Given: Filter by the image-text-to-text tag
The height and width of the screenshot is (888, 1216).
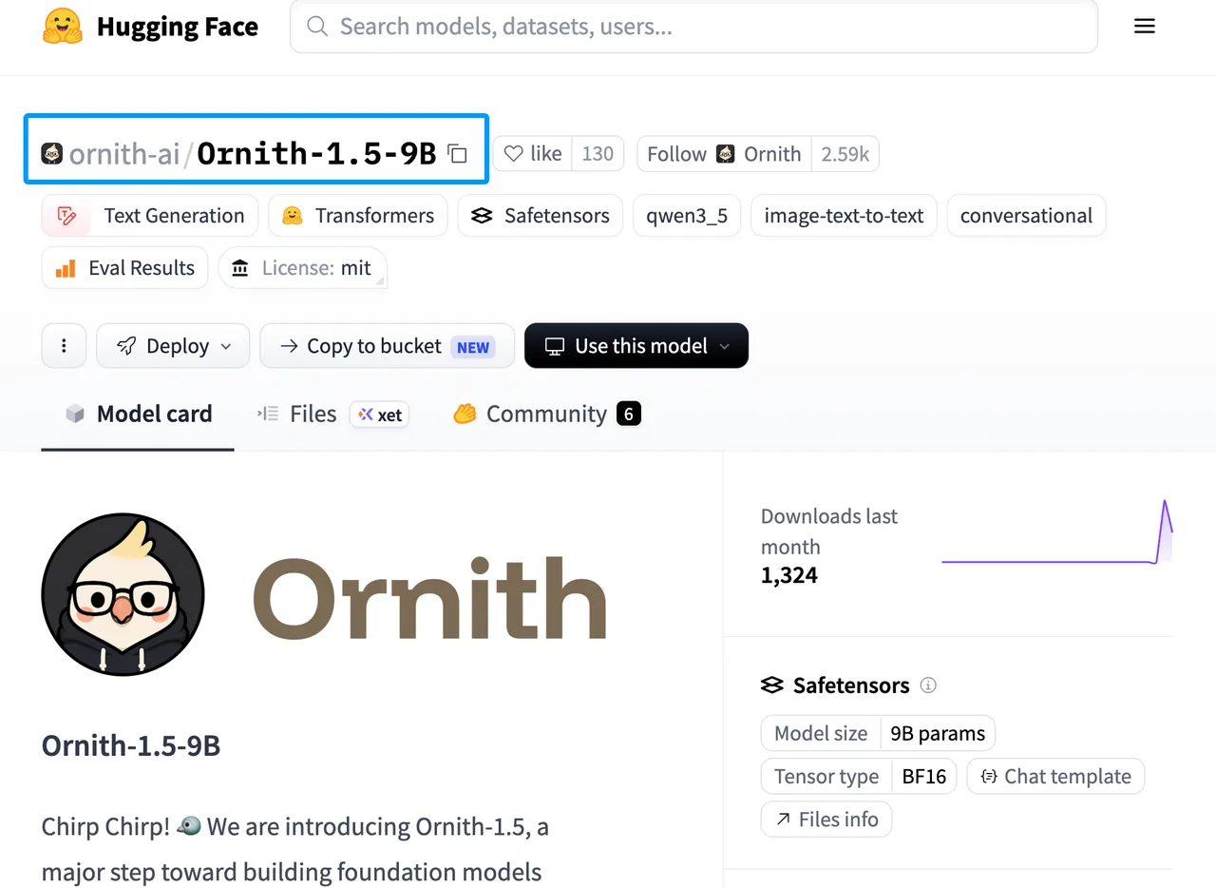Looking at the screenshot, I should [845, 216].
